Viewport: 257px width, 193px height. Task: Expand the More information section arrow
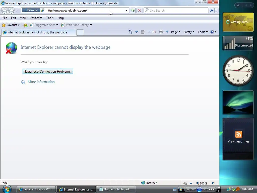[23, 82]
